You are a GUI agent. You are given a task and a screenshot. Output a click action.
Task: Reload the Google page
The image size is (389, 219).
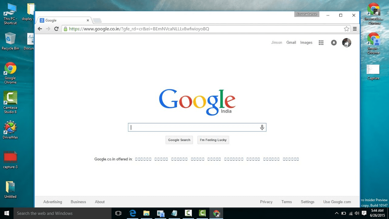pyautogui.click(x=56, y=29)
